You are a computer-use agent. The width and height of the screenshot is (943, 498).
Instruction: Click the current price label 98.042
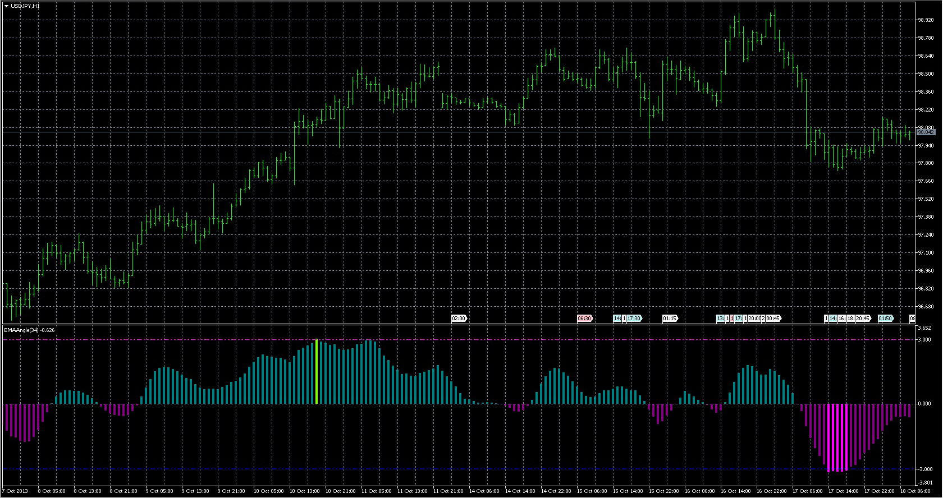tap(926, 132)
